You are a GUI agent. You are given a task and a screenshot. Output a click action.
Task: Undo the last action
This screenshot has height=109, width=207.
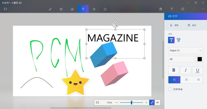[x=172, y=9]
